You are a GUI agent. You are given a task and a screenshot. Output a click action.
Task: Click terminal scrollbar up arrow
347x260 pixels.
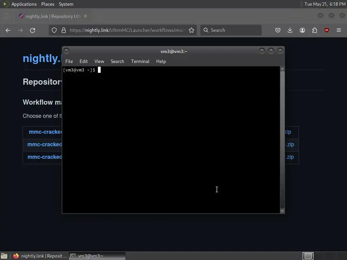click(282, 69)
